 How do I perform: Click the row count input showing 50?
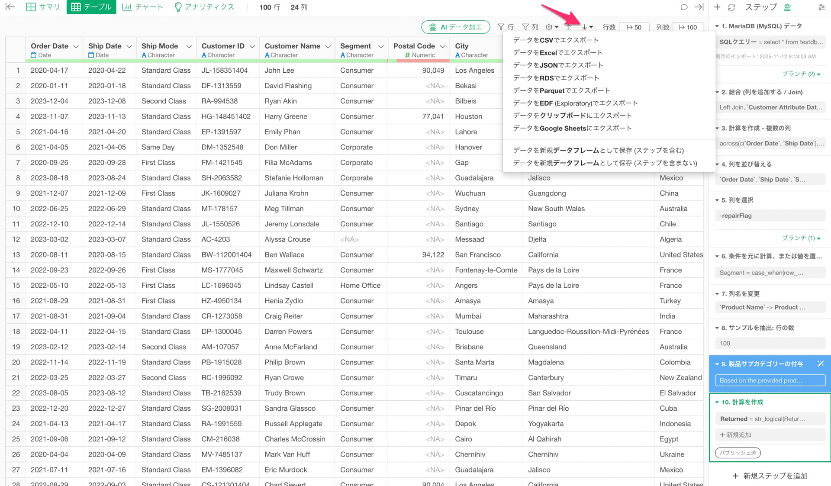pyautogui.click(x=634, y=27)
